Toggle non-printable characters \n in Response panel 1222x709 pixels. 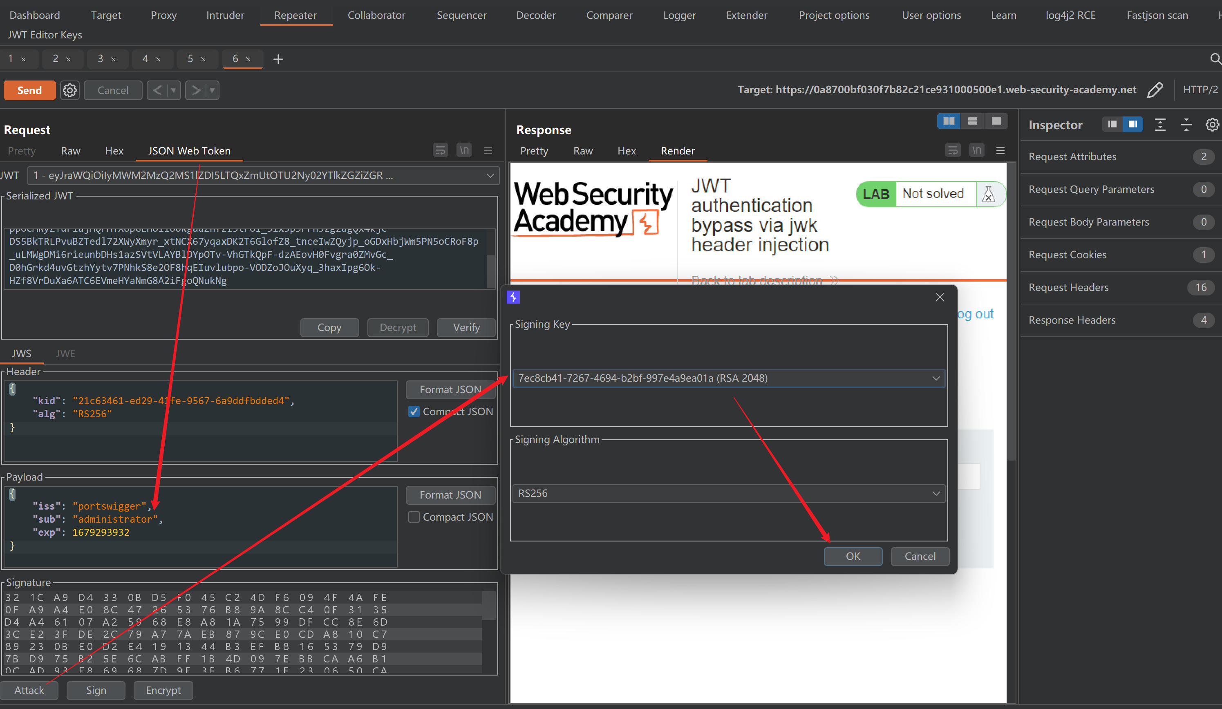click(977, 150)
